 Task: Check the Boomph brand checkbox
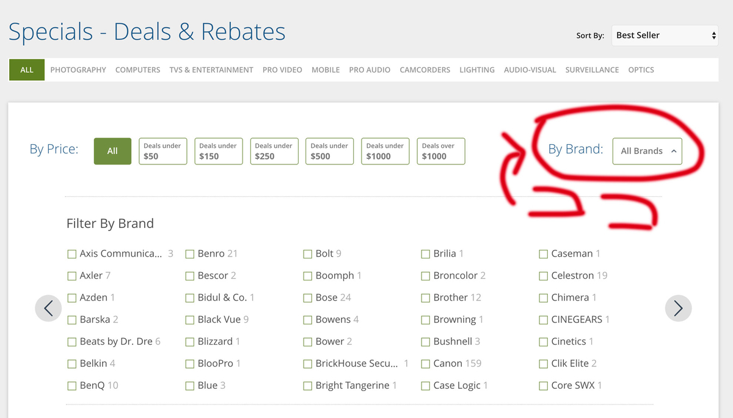(308, 276)
